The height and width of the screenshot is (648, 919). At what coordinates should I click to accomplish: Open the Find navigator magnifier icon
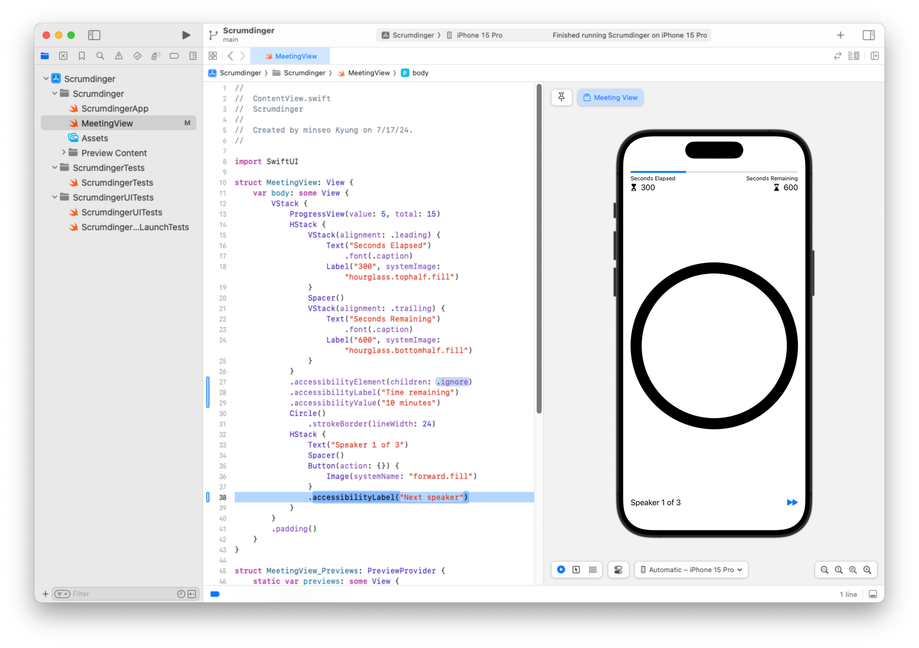click(x=100, y=56)
